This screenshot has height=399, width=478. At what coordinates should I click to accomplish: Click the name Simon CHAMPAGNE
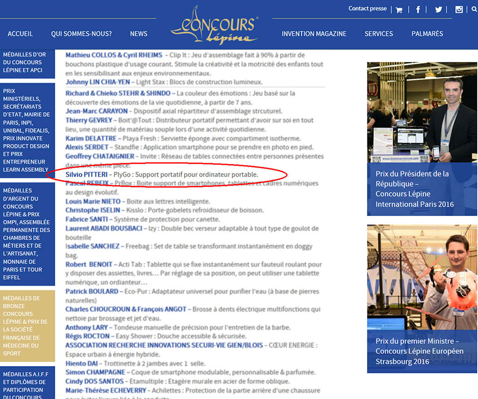click(95, 373)
